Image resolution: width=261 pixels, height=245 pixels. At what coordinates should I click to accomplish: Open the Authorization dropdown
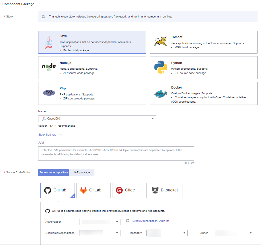[100, 222]
